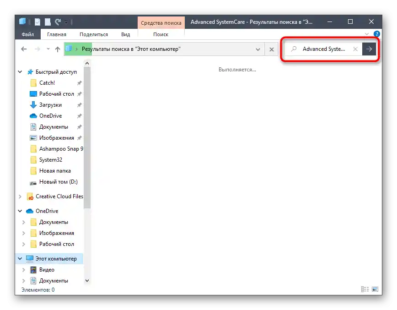Go forward with the right arrow
397x310 pixels.
coord(37,49)
